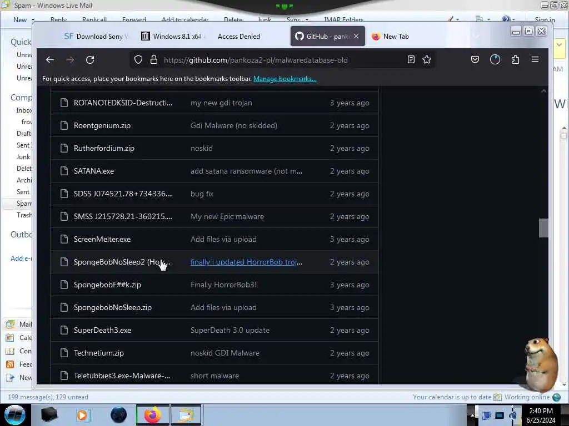Image resolution: width=569 pixels, height=426 pixels.
Task: Toggle reader view icon in address bar
Action: pos(411,60)
